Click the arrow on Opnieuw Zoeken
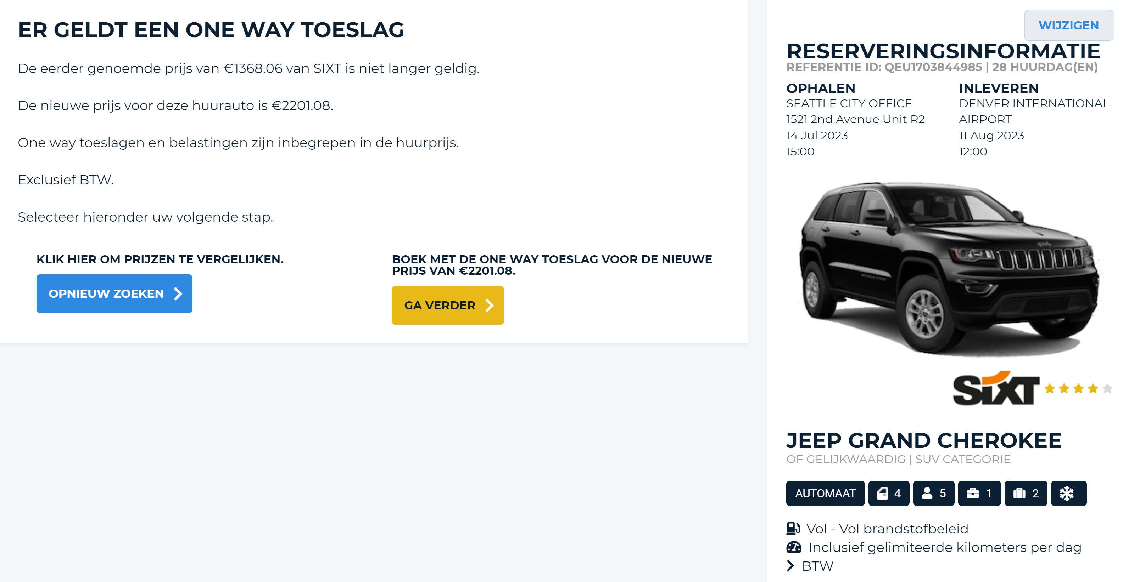The width and height of the screenshot is (1123, 582). point(178,294)
